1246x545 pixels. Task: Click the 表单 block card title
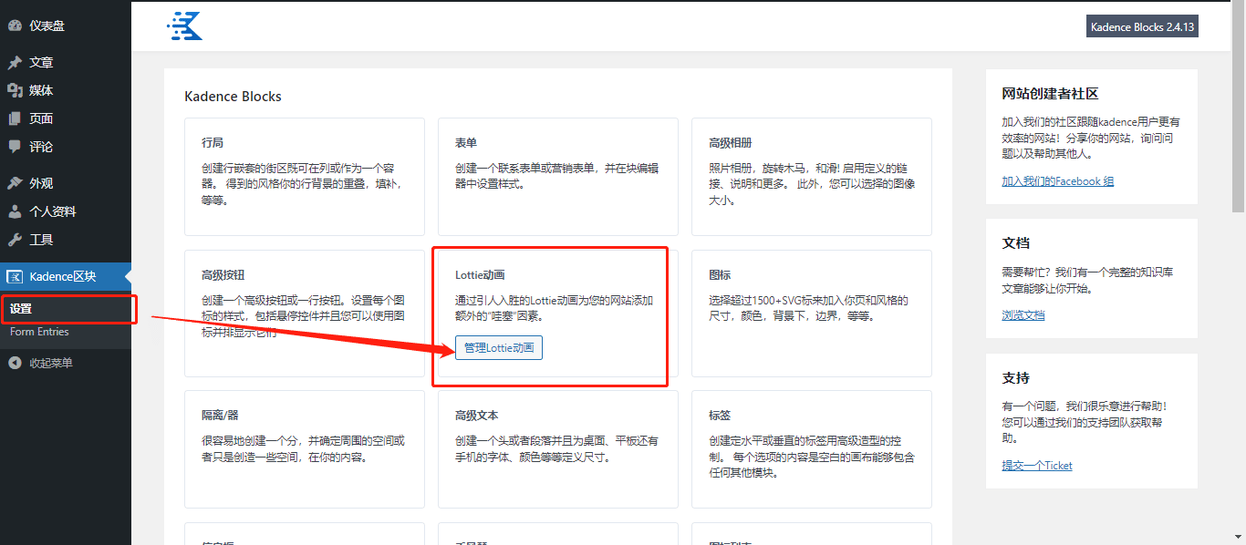[x=466, y=143]
